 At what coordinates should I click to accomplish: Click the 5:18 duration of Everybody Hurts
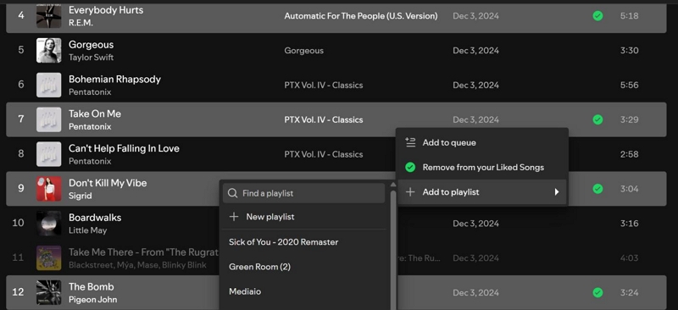coord(629,16)
